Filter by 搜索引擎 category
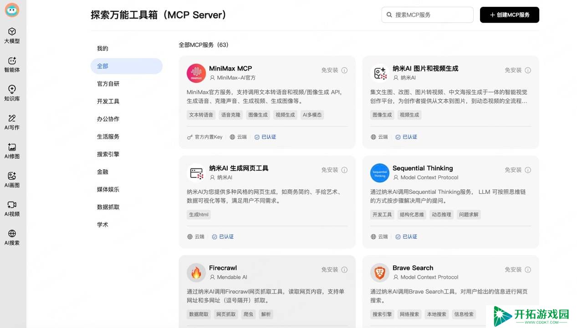577x328 pixels. (x=127, y=154)
